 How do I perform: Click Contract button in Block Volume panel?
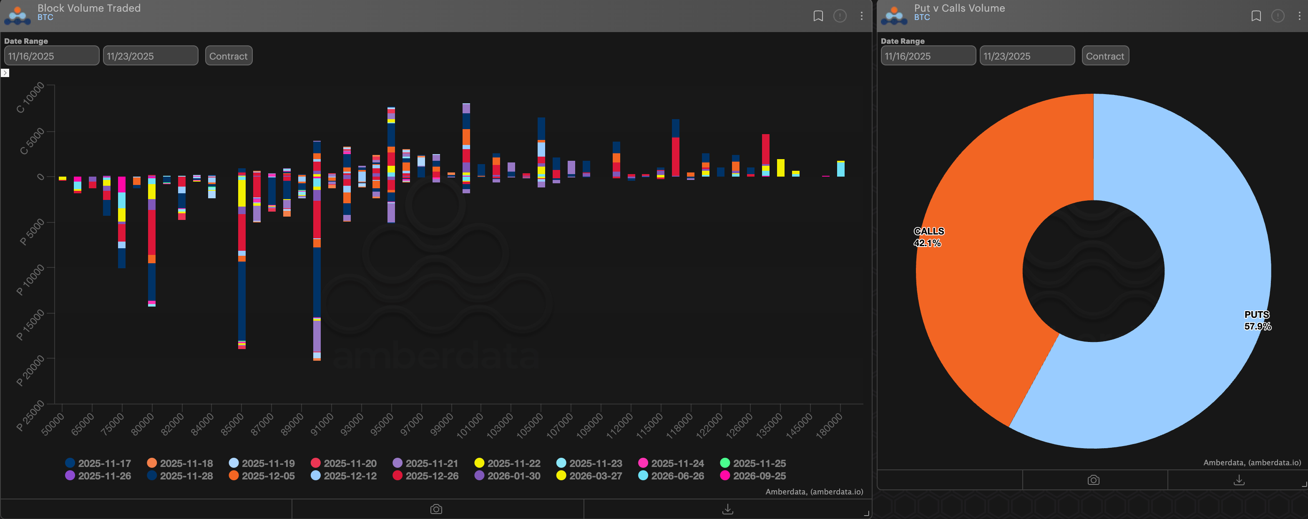(x=229, y=56)
